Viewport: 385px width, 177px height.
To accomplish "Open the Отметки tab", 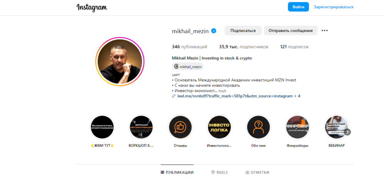I will pos(257,172).
